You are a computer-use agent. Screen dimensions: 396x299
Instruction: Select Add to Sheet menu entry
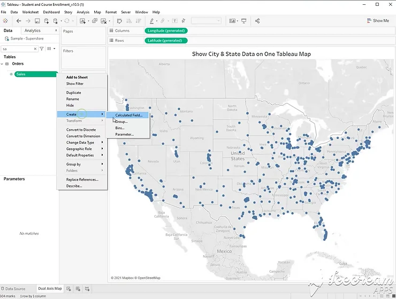pos(82,77)
